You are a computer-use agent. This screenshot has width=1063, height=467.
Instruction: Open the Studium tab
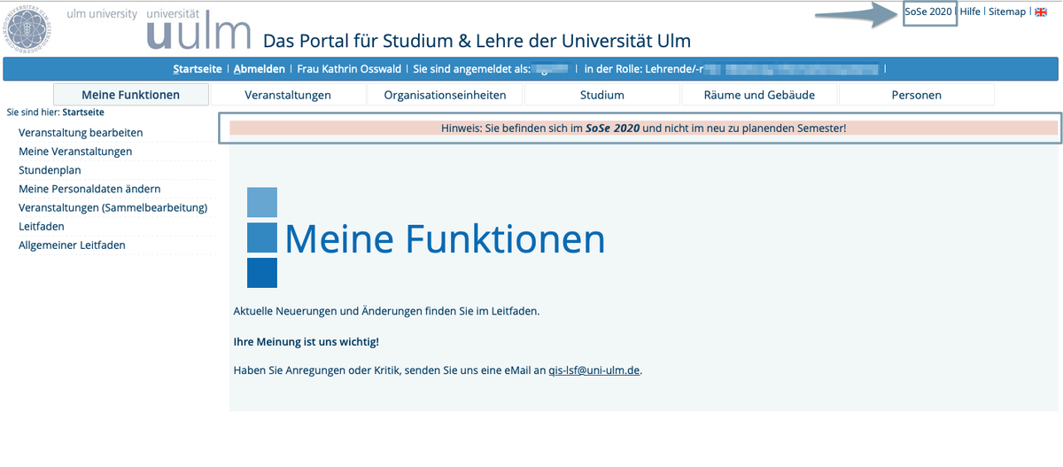click(601, 95)
